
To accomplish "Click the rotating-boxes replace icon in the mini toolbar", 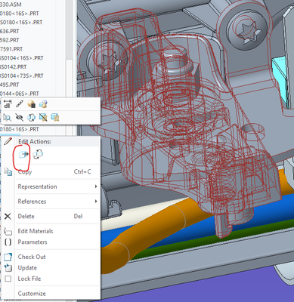I will click(31, 118).
